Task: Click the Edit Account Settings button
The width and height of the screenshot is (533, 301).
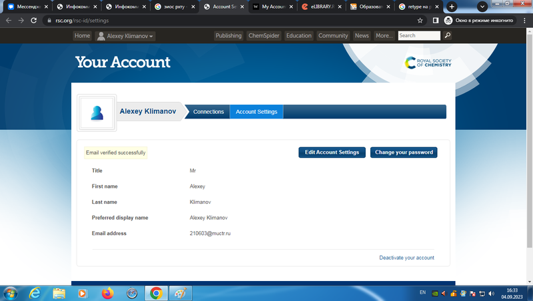Action: (x=332, y=152)
